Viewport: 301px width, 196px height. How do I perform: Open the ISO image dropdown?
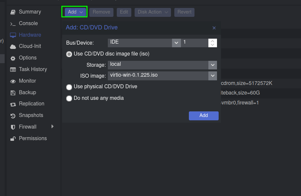[212, 76]
